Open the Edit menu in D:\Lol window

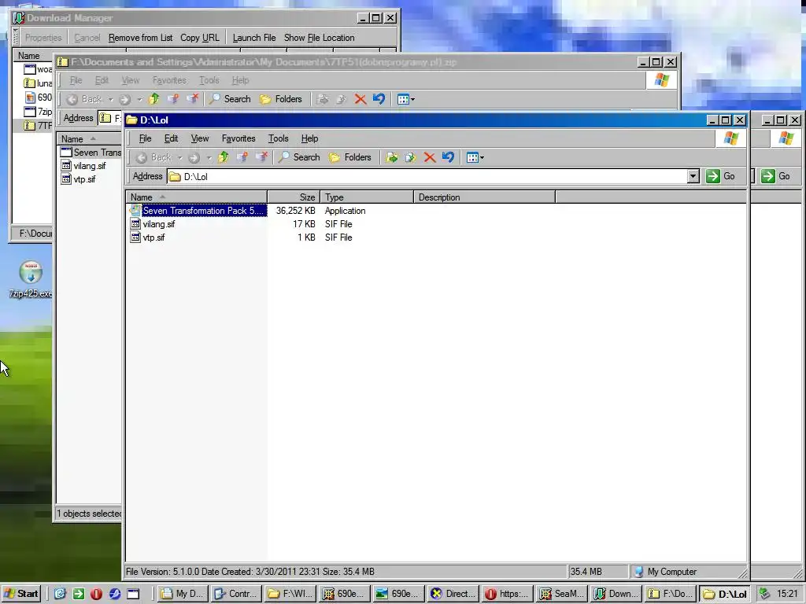[x=171, y=138]
